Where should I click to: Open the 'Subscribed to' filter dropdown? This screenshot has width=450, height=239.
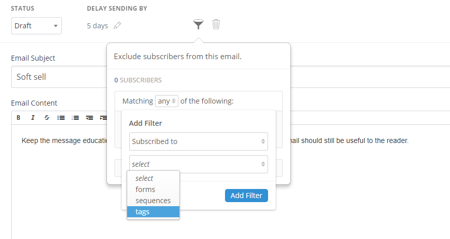198,141
